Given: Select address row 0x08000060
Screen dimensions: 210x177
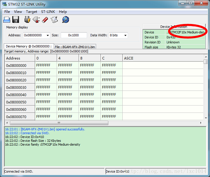Looking at the screenshot, I should click(20, 109).
